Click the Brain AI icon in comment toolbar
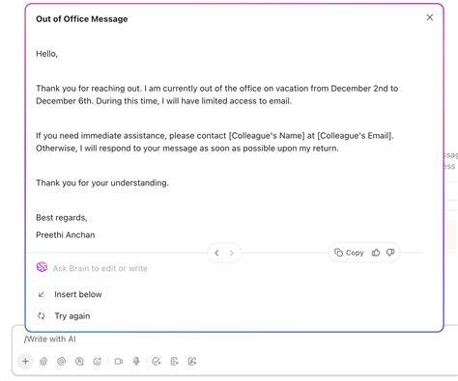The height and width of the screenshot is (381, 458). [43, 362]
